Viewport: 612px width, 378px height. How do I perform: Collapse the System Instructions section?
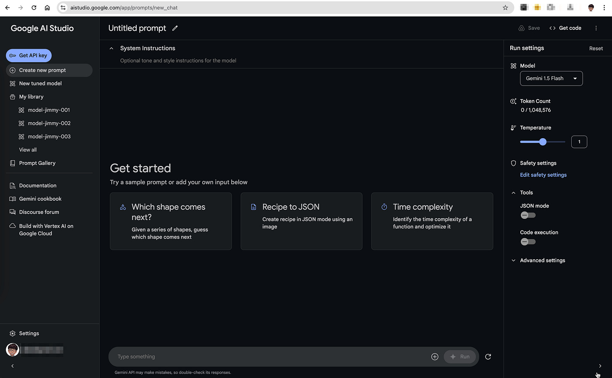(111, 48)
